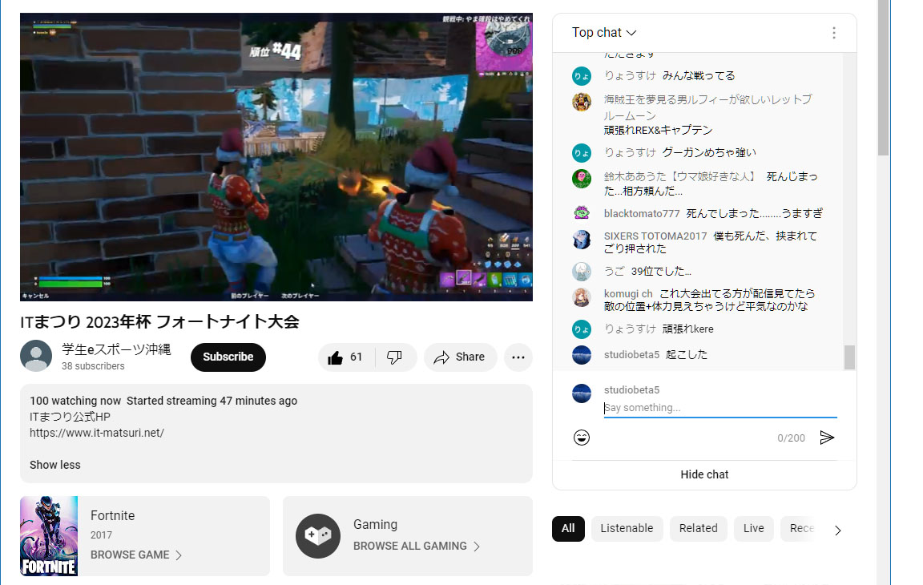Image resolution: width=923 pixels, height=585 pixels.
Task: Open the 学生eスポーツ沖縄 channel name link
Action: point(116,349)
